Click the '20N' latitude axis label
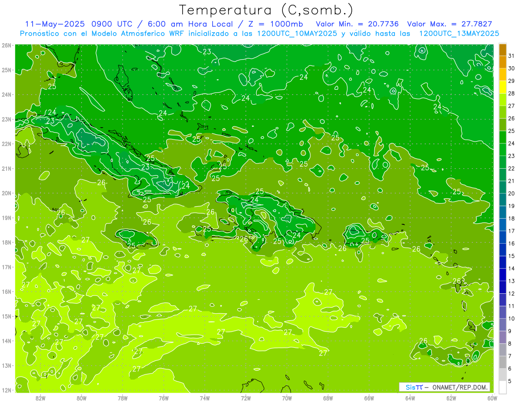This screenshot has width=523, height=404. coord(6,193)
